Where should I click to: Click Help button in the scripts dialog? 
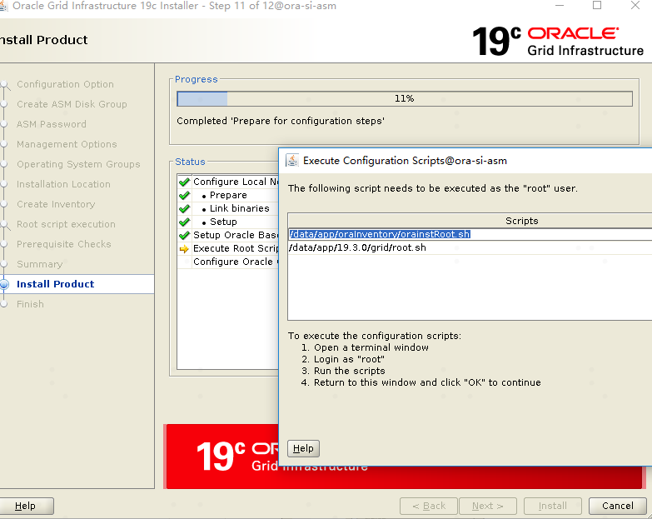click(x=303, y=448)
